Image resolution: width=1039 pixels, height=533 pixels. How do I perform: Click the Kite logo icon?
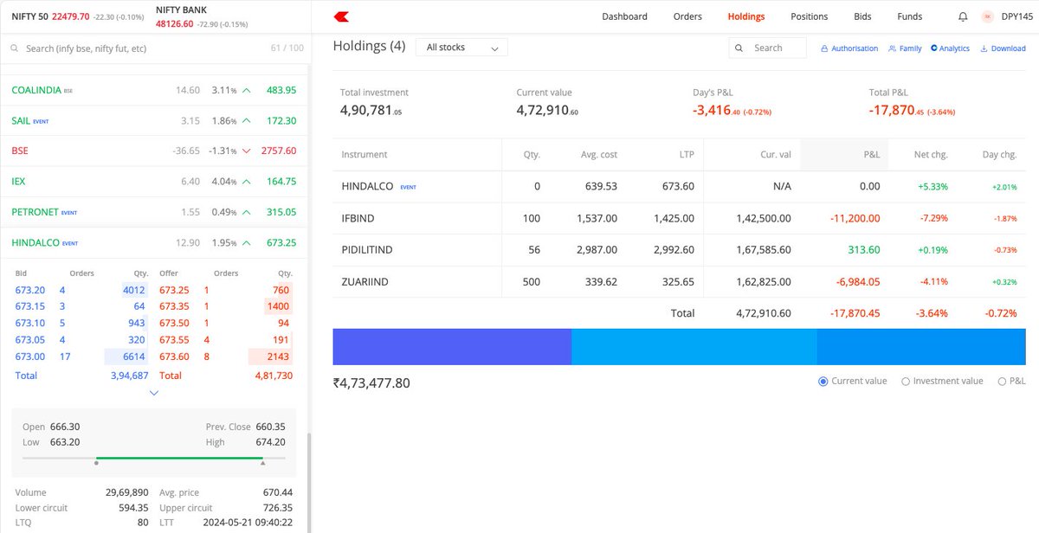click(x=341, y=16)
